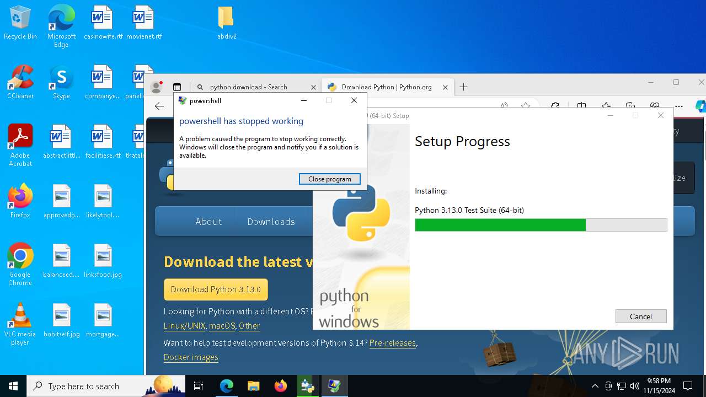Minimize the powershell error dialog
Screen dimensions: 706x397
(303, 100)
